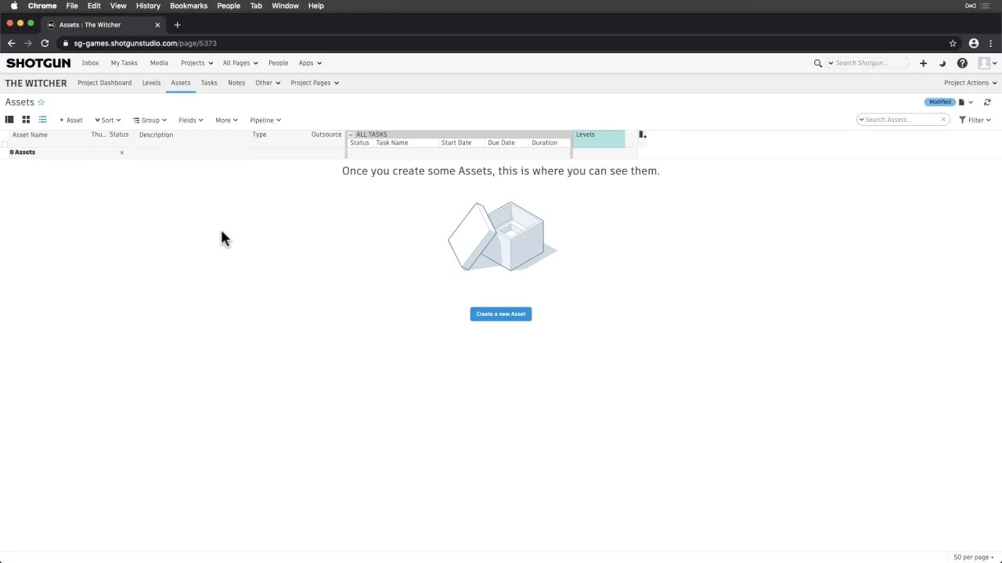This screenshot has height=563, width=1002.
Task: Refresh the Assets page
Action: [x=987, y=102]
